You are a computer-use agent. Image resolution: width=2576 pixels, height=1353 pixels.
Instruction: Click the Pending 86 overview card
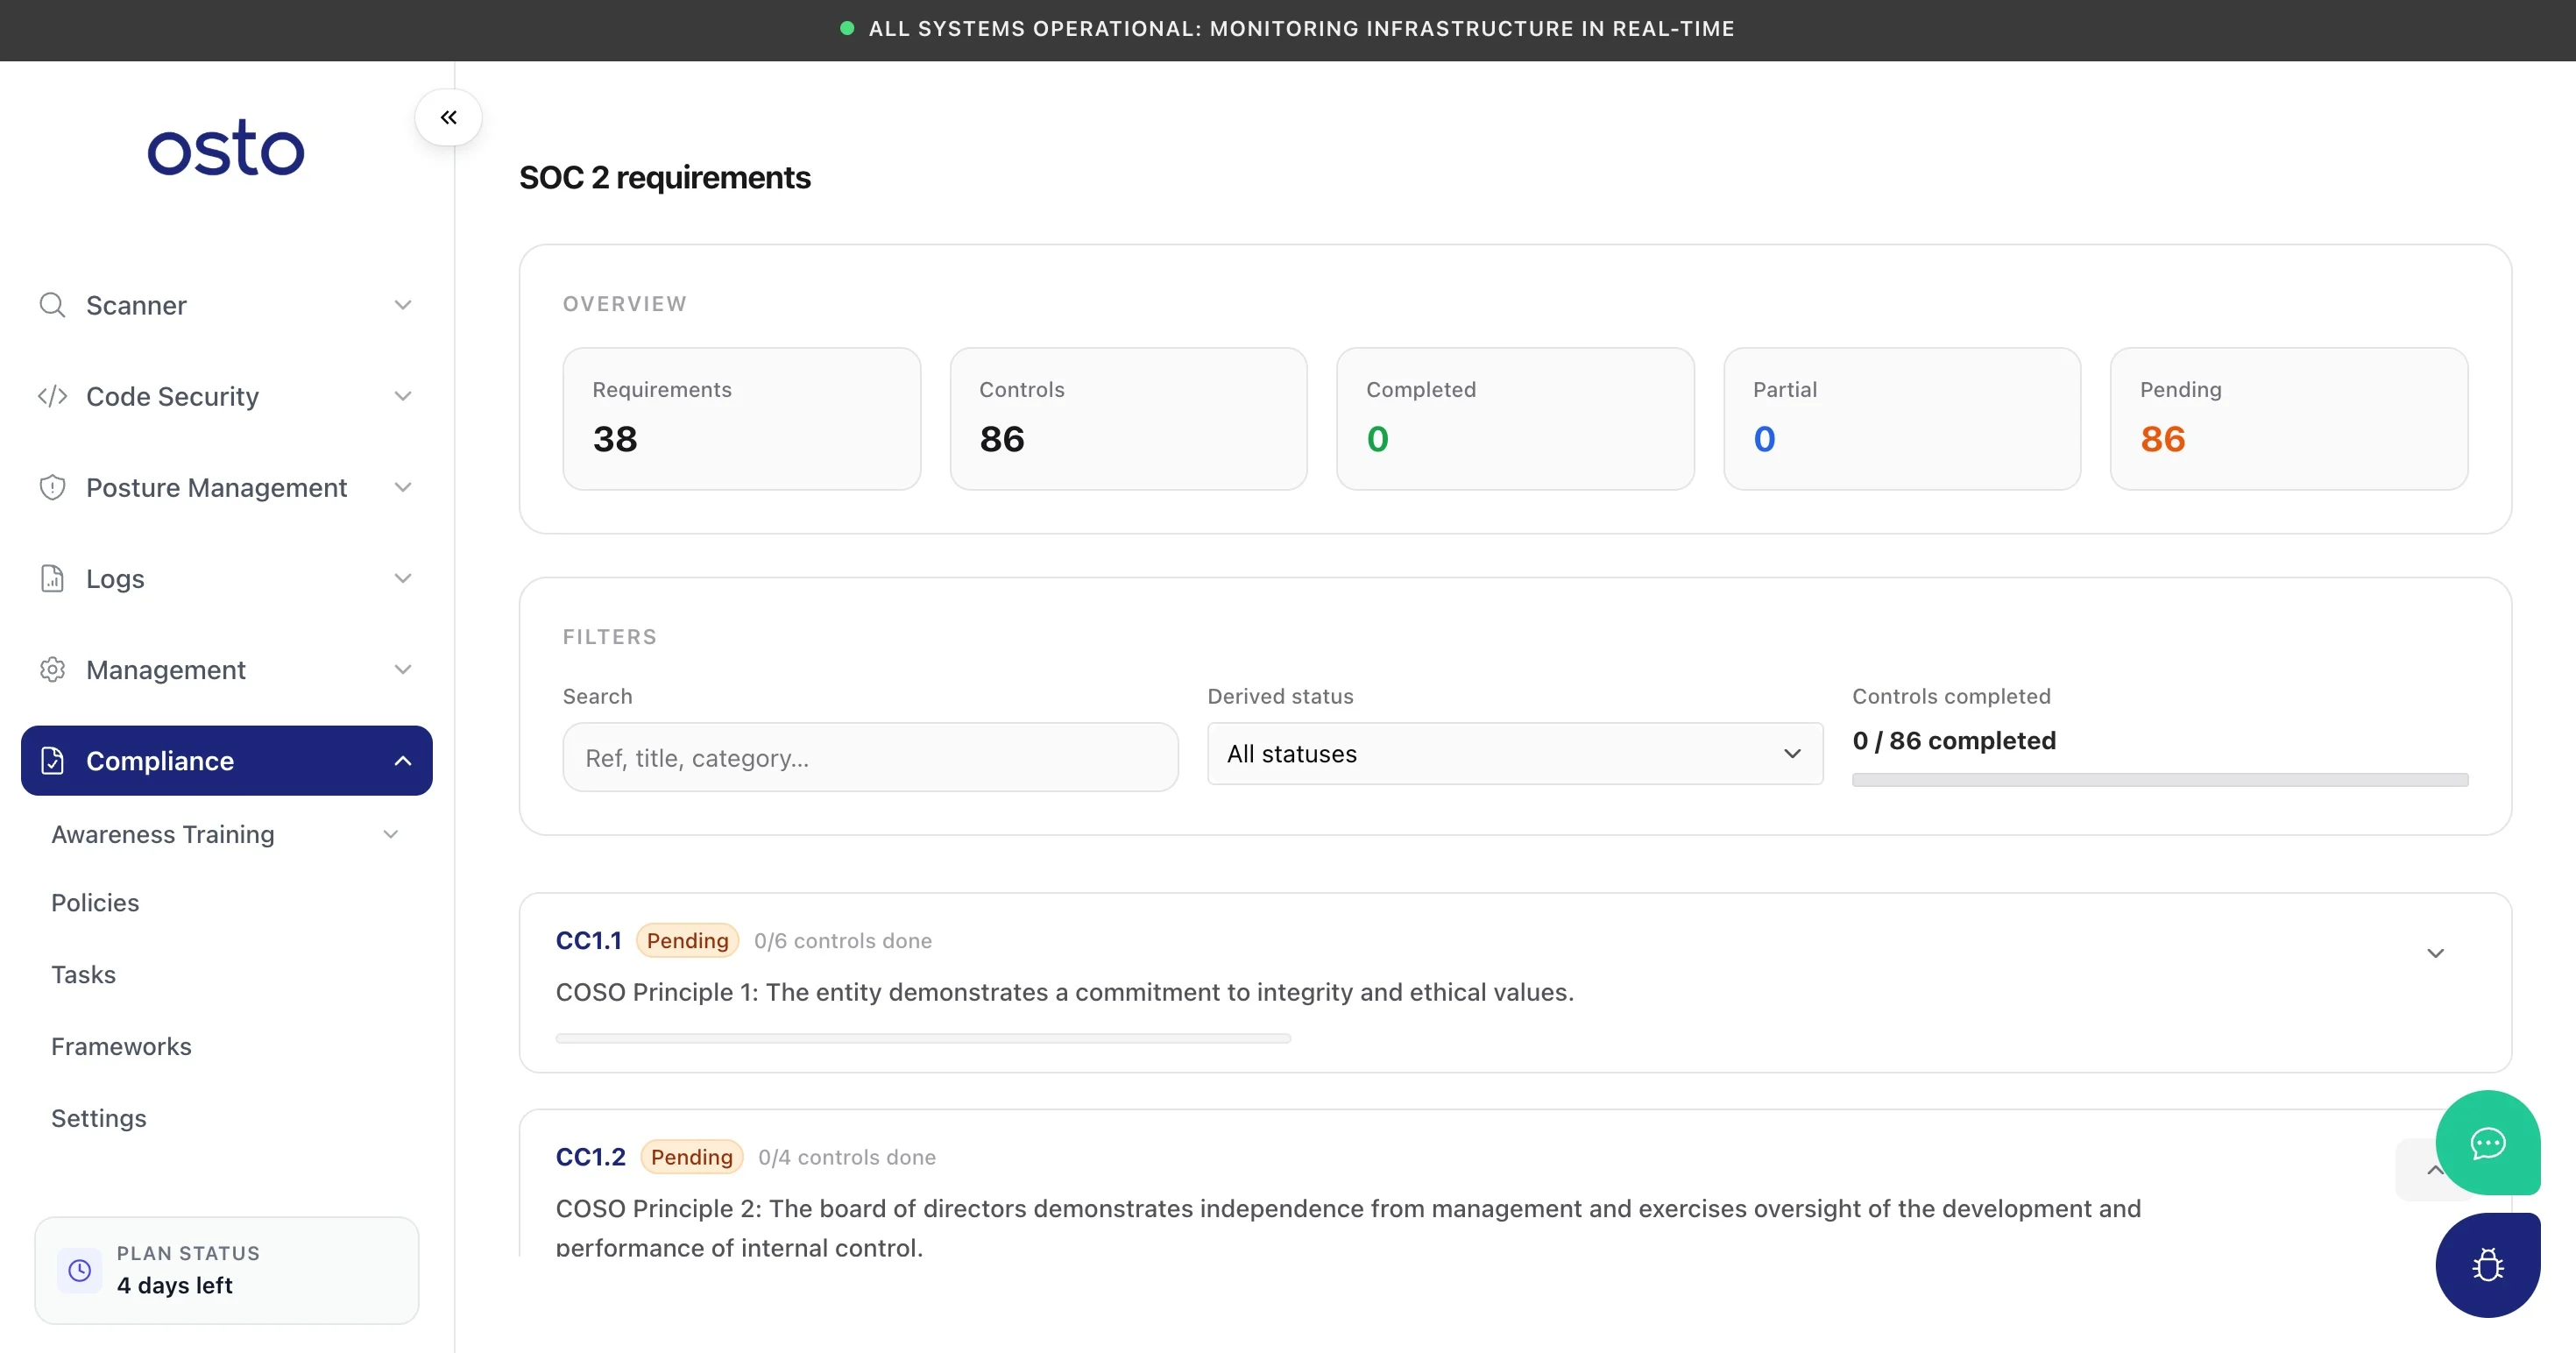[2289, 418]
